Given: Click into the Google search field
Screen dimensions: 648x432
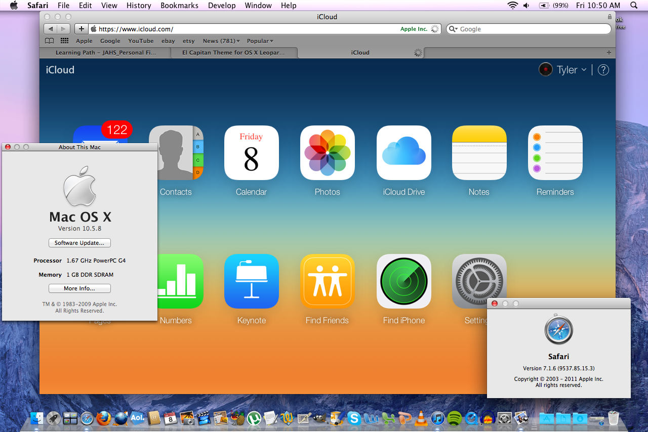Looking at the screenshot, I should (x=529, y=29).
